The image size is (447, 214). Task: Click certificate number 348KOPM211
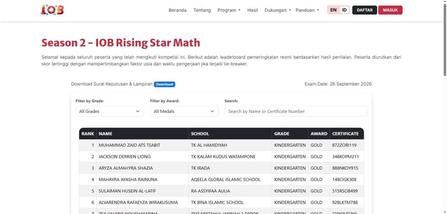pos(345,157)
